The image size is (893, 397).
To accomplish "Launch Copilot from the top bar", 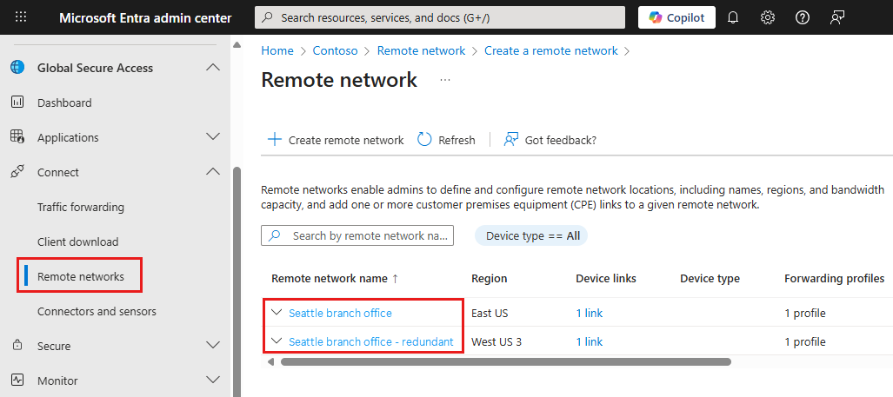I will (676, 17).
